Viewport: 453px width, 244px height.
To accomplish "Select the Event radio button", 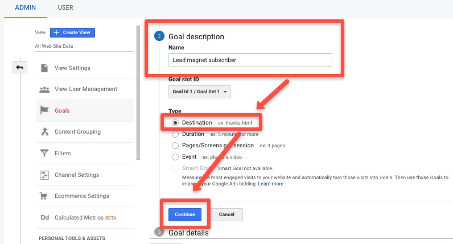I will (x=175, y=157).
